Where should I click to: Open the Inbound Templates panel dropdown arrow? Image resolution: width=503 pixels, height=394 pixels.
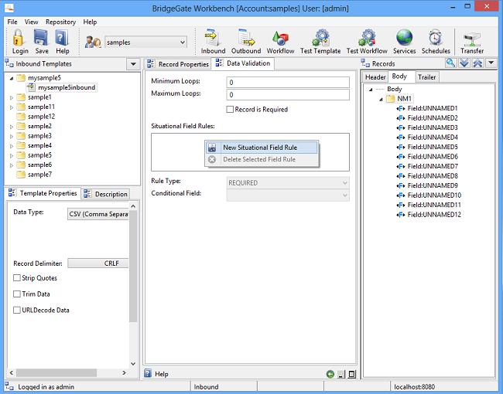[x=133, y=64]
